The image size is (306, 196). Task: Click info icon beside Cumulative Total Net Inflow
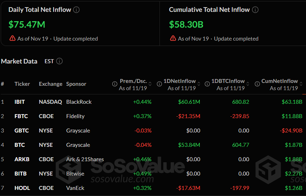coord(255,10)
